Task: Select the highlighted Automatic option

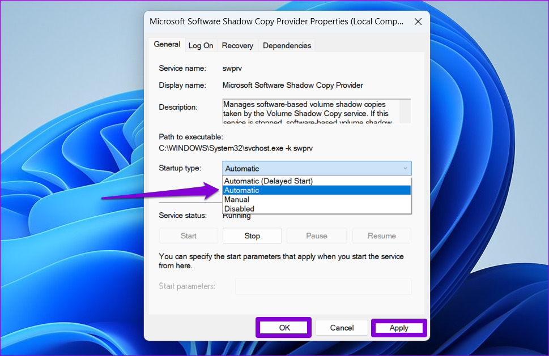Action: [317, 190]
